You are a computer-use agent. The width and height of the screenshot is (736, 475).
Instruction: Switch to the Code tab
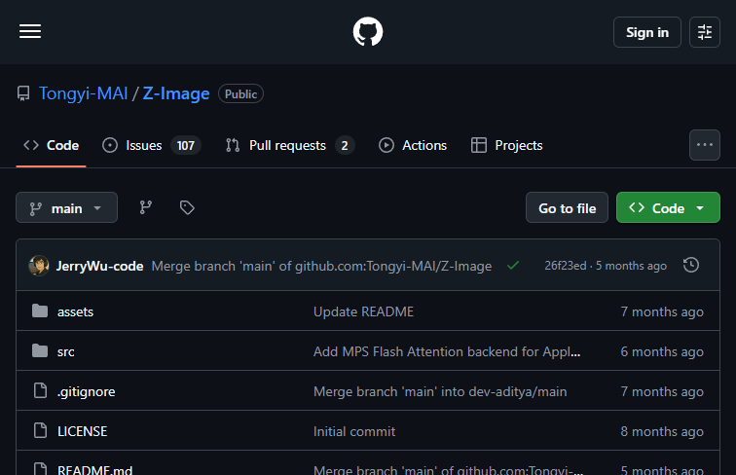pyautogui.click(x=52, y=145)
